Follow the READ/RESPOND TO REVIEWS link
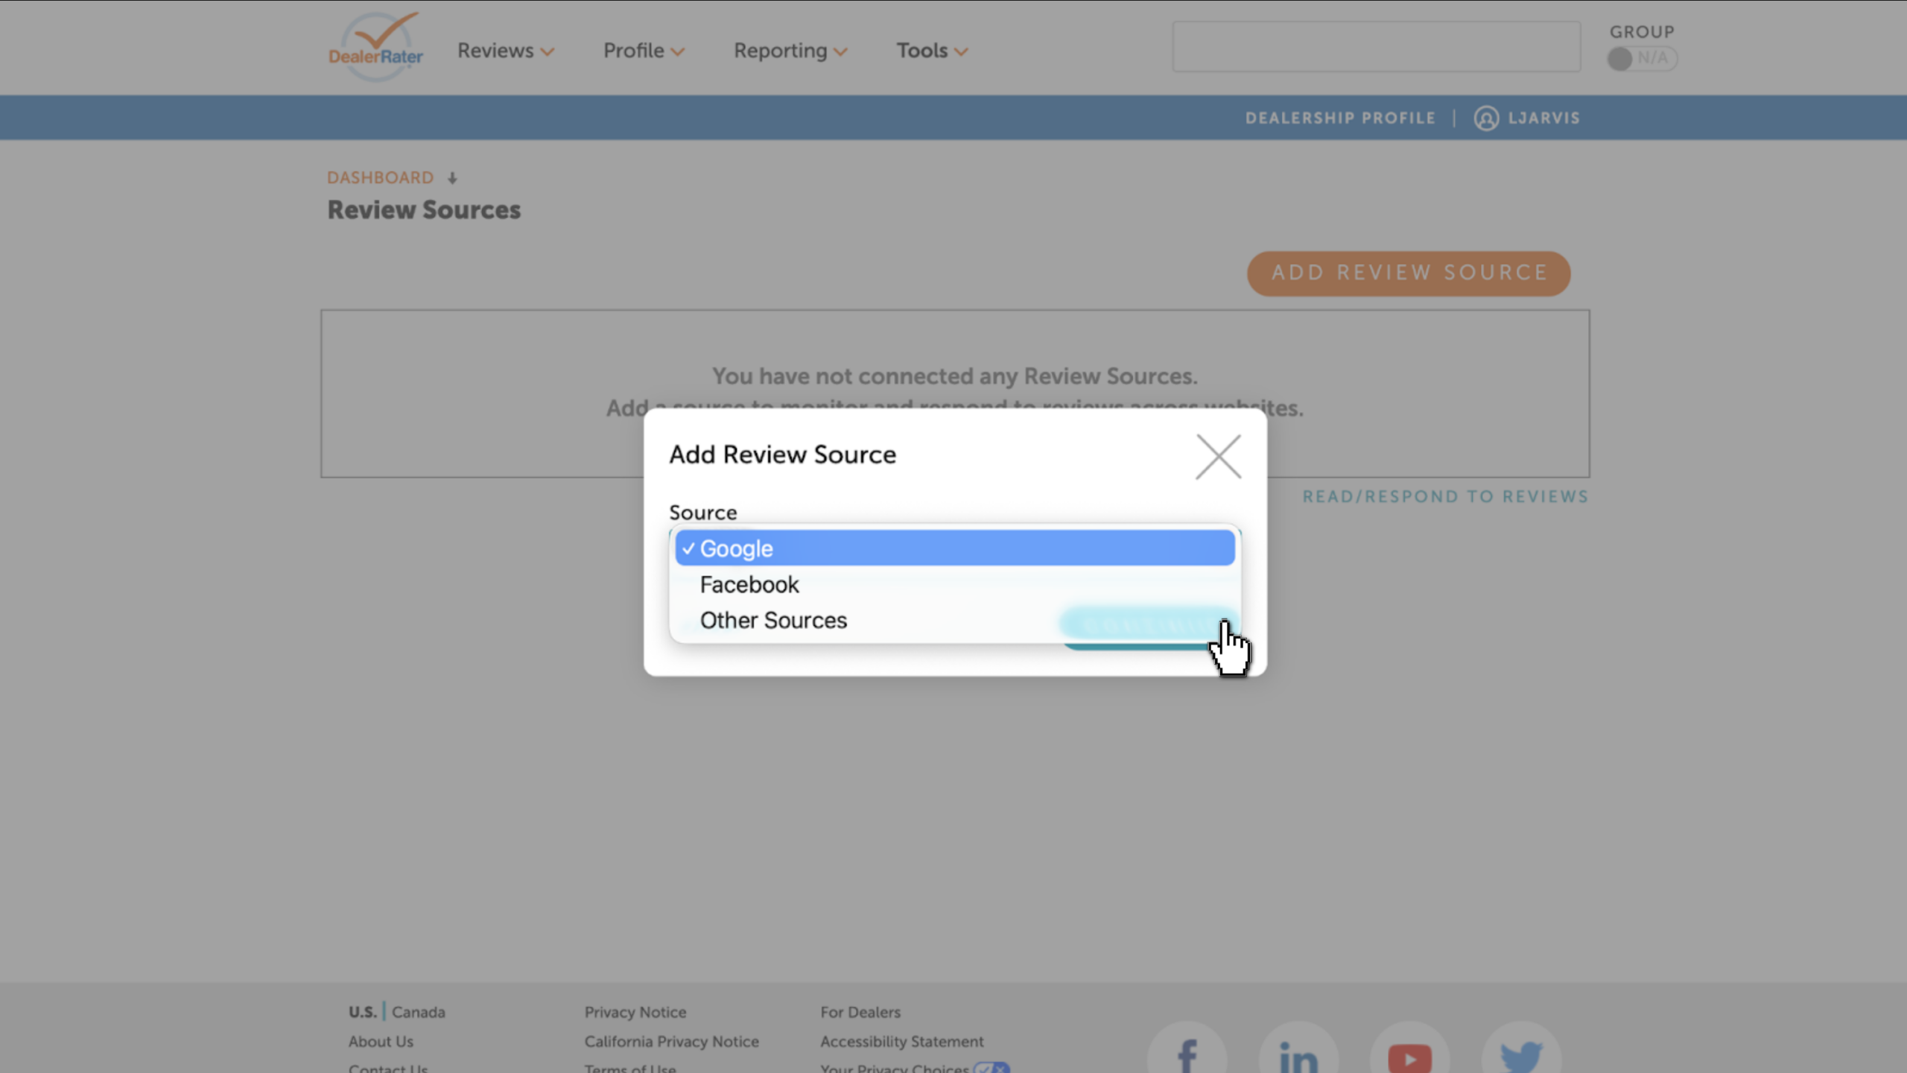The image size is (1907, 1073). [1445, 497]
